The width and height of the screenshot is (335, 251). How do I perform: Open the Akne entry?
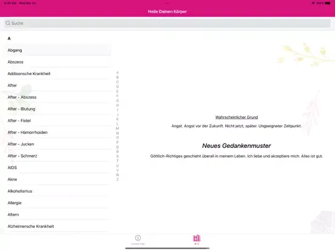58,179
